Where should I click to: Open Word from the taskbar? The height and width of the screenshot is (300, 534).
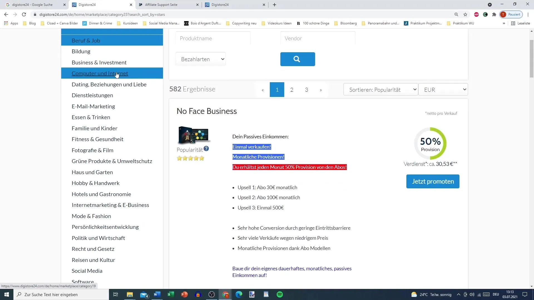[x=157, y=294]
